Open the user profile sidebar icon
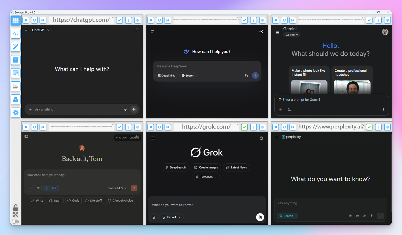 coord(16,99)
